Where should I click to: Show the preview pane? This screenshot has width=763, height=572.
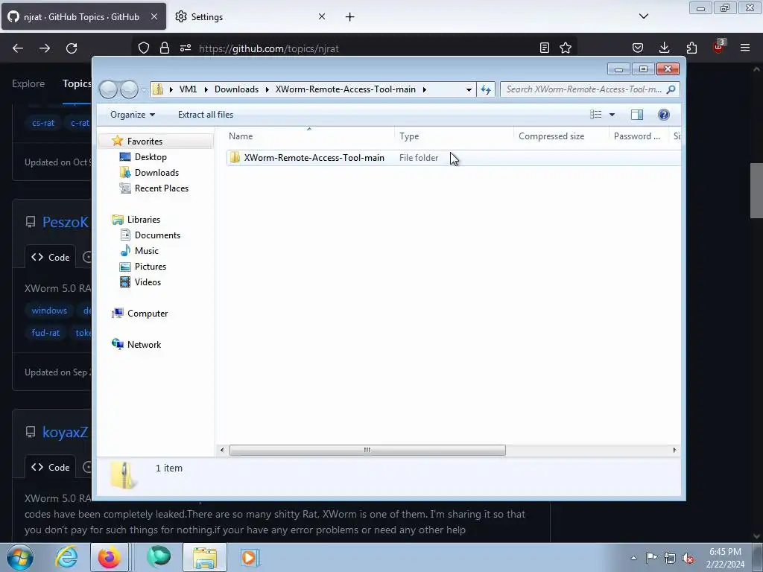(x=637, y=115)
